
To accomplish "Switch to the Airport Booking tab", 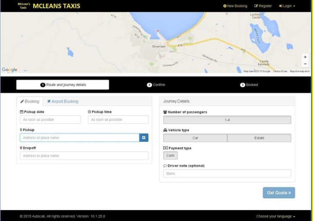I will click(x=63, y=101).
